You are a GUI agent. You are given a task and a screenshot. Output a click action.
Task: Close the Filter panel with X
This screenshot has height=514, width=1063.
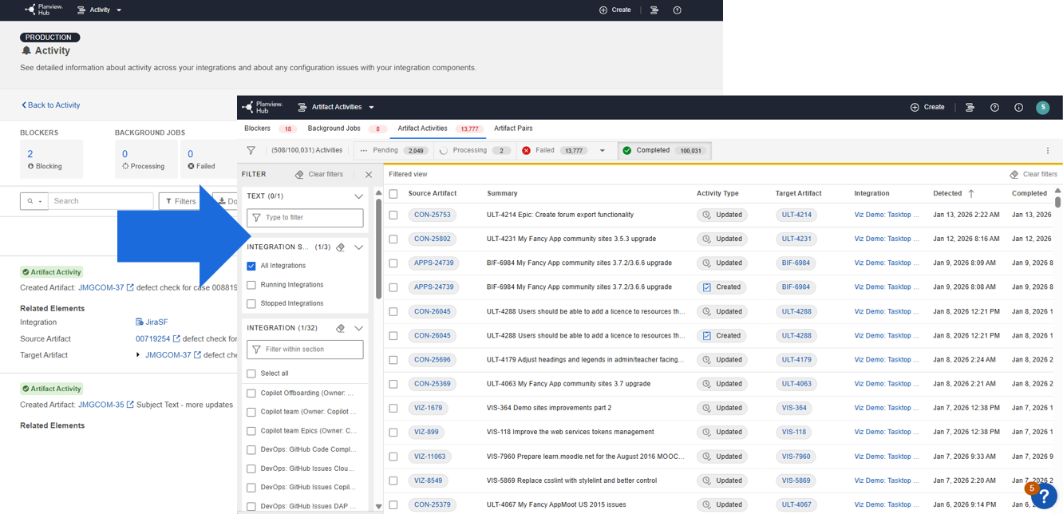tap(369, 175)
